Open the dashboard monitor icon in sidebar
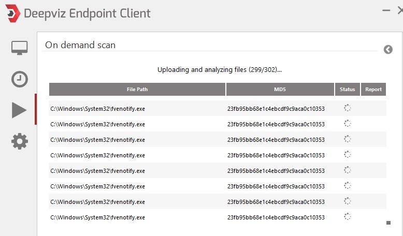 point(20,48)
